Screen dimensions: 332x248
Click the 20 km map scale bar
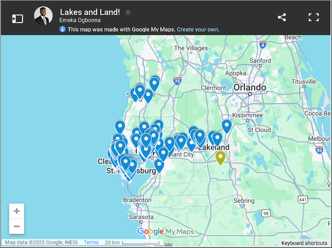[x=141, y=242]
